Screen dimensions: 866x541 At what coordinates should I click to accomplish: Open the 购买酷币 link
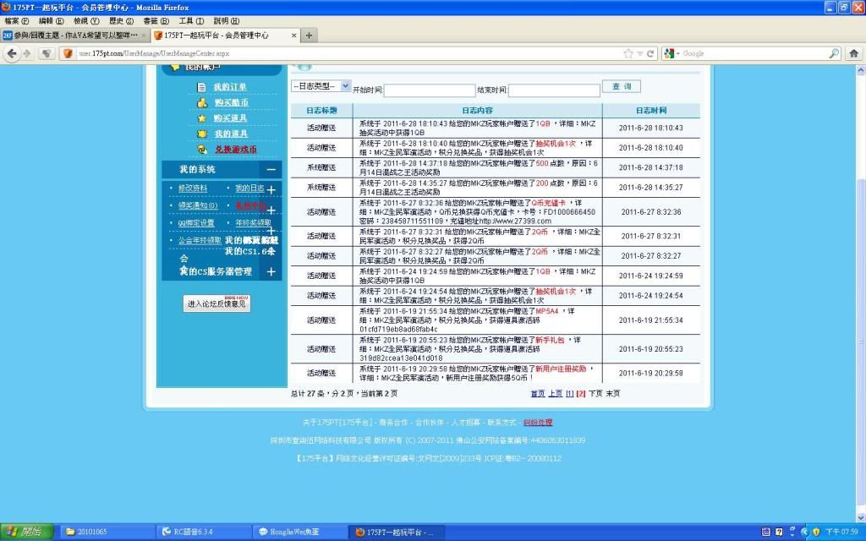tap(232, 102)
